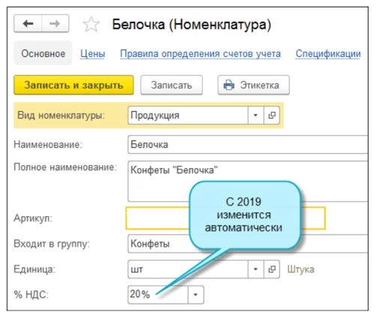379x318 pixels.
Task: Open the Вид номенклатуры item form icon
Action: click(x=272, y=115)
